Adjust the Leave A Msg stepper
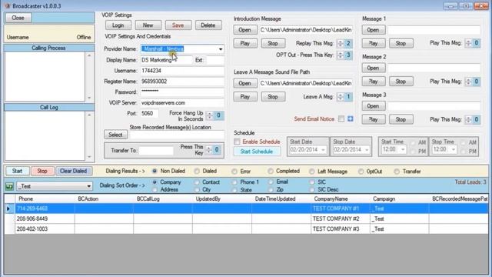This screenshot has height=277, width=492. click(x=341, y=97)
